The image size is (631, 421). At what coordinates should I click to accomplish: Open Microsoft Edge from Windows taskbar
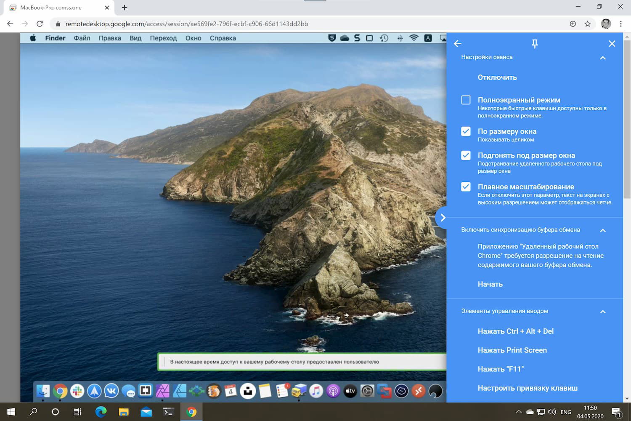pyautogui.click(x=101, y=412)
